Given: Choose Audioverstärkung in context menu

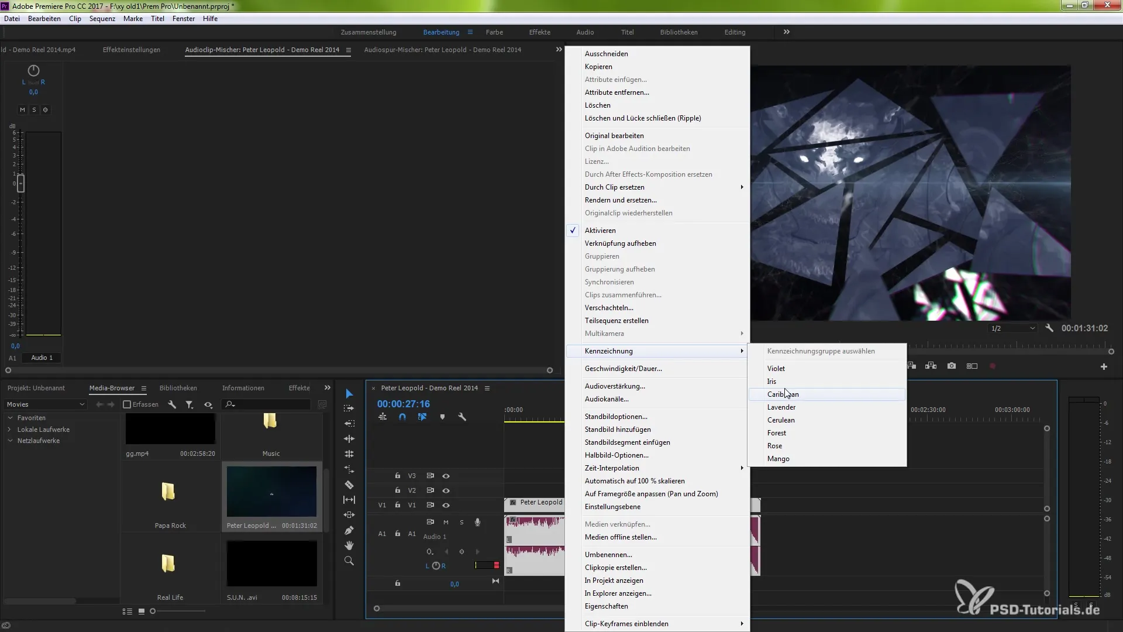Looking at the screenshot, I should click(x=658, y=386).
